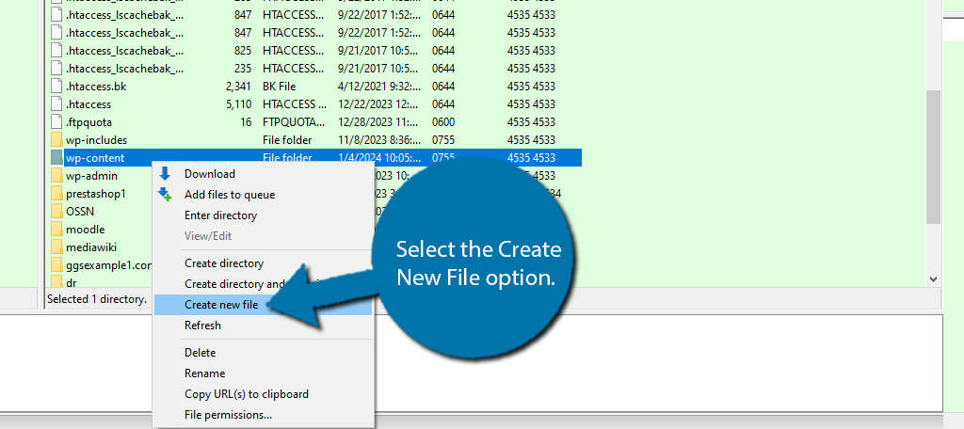Viewport: 964px width, 429px height.
Task: Click the Add files to queue icon
Action: (x=166, y=195)
